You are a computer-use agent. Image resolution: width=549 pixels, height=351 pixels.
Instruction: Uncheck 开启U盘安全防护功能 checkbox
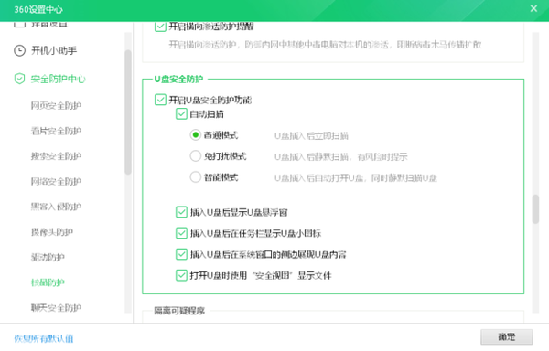pyautogui.click(x=160, y=100)
